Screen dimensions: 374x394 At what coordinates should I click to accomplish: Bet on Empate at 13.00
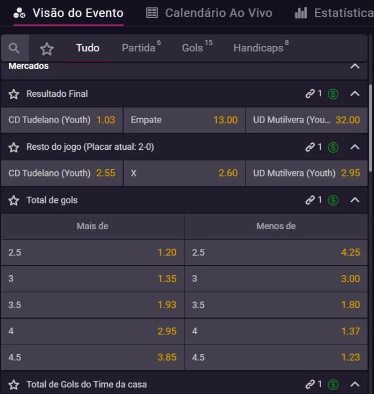(x=184, y=120)
